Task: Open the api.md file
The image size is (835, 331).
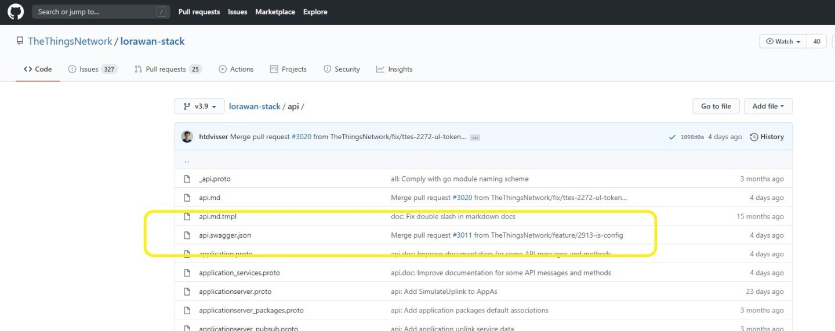Action: pos(210,198)
